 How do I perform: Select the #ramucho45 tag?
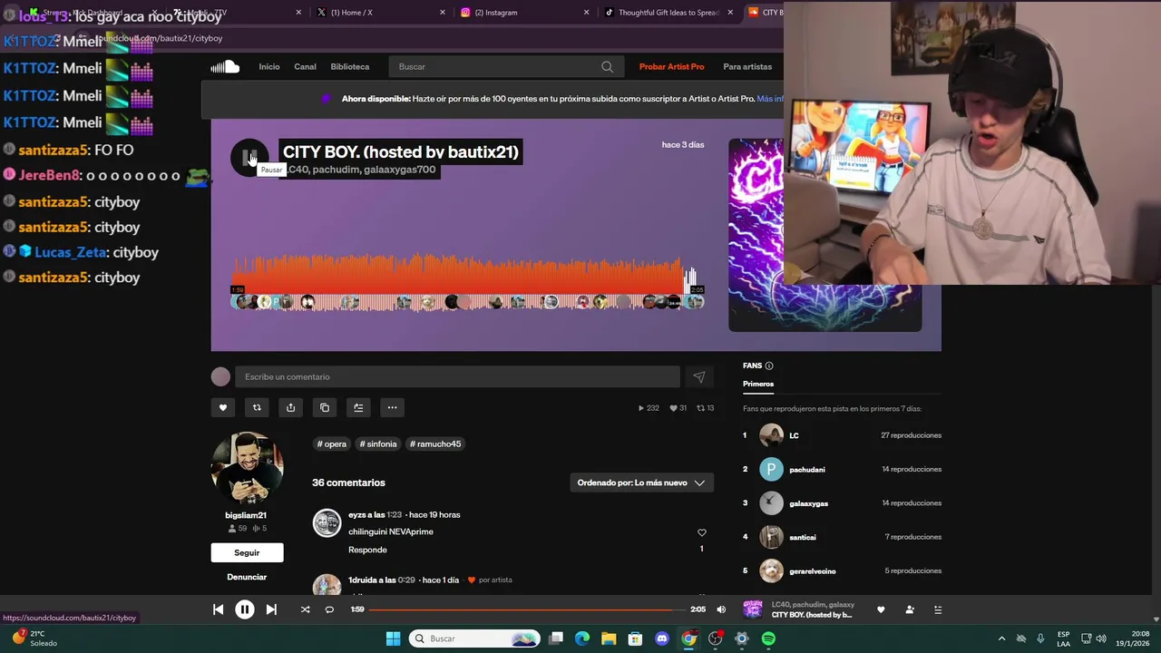tap(435, 443)
